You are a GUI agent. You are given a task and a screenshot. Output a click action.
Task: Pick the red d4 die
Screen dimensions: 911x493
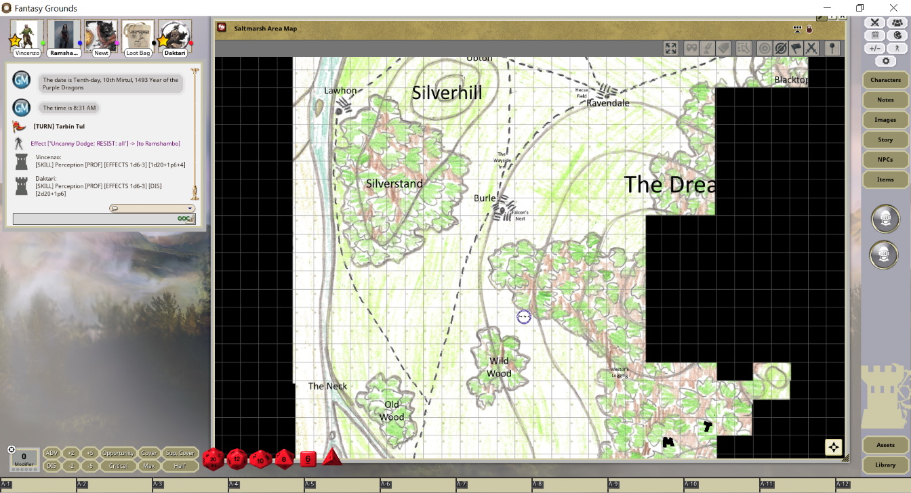[x=331, y=458]
